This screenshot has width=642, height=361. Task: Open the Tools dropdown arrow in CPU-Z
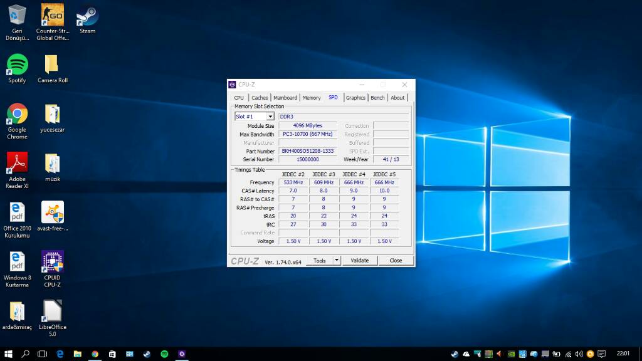[336, 260]
